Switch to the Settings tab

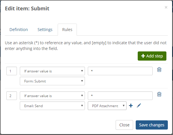[45, 30]
